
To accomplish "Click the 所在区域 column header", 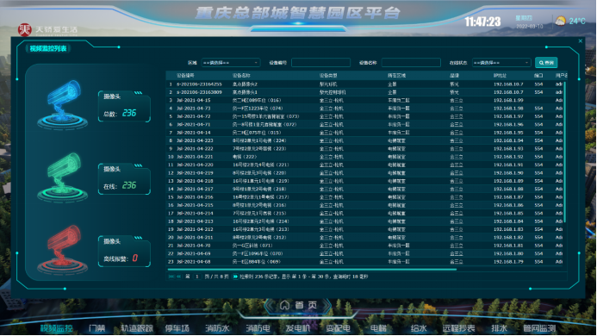I will (x=397, y=76).
